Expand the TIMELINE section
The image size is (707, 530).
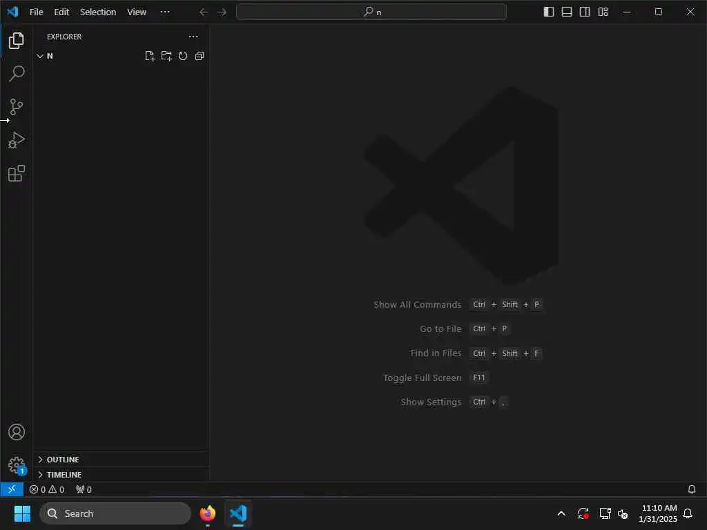pos(121,475)
